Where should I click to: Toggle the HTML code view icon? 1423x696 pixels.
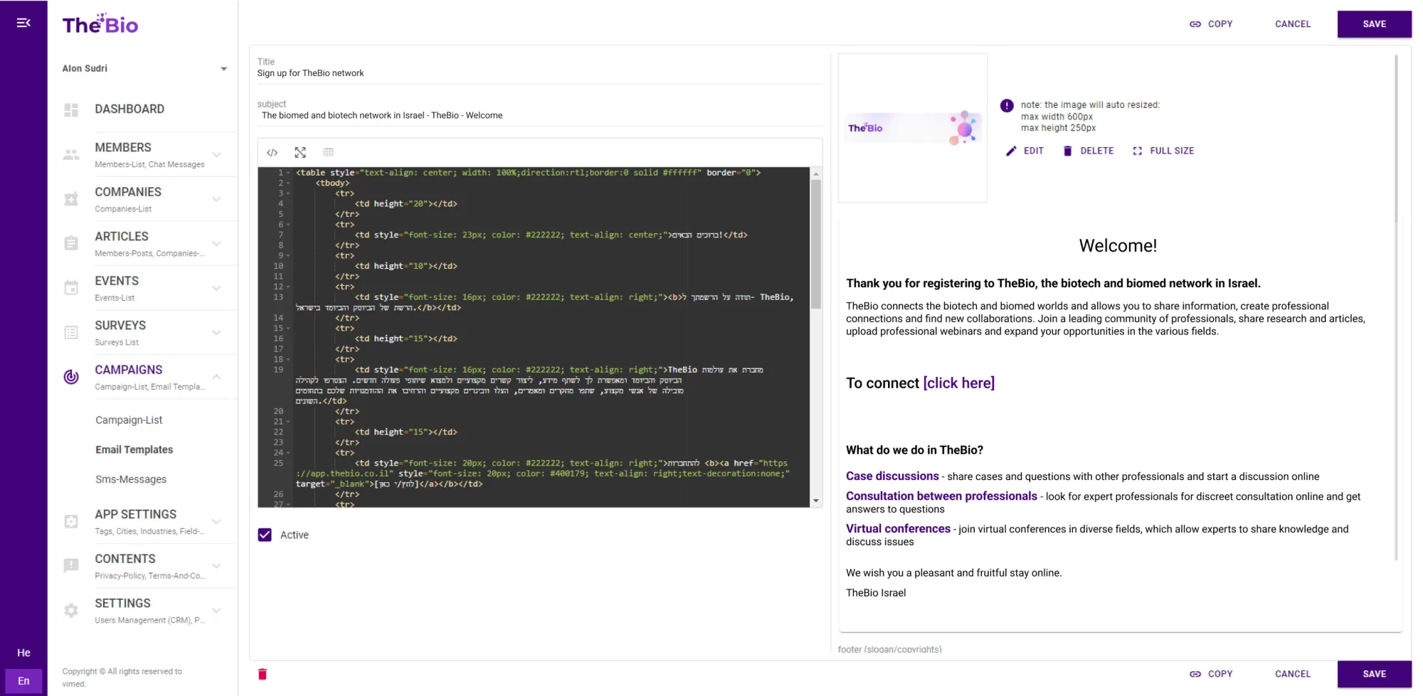pos(272,152)
